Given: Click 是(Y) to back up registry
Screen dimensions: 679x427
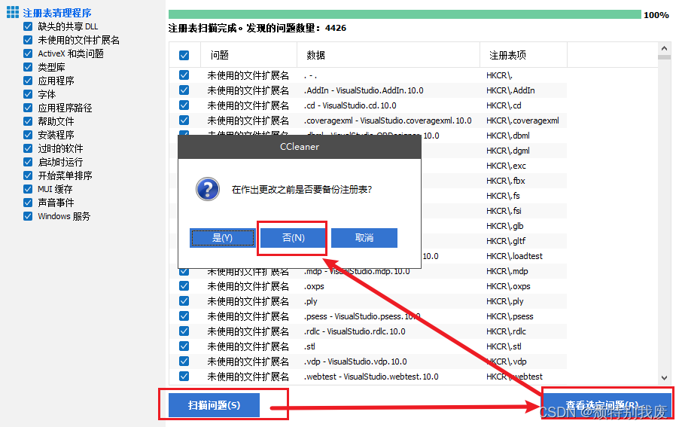Looking at the screenshot, I should (223, 238).
